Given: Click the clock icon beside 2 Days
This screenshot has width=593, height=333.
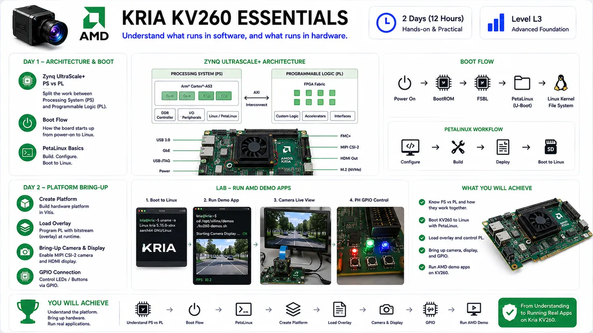Looking at the screenshot, I should (386, 23).
